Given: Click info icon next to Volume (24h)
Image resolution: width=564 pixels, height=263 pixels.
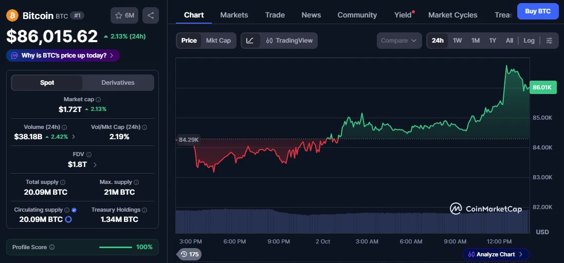Looking at the screenshot, I should point(64,127).
